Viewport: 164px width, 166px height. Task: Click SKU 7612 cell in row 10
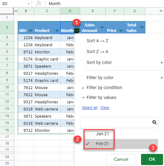26,88
